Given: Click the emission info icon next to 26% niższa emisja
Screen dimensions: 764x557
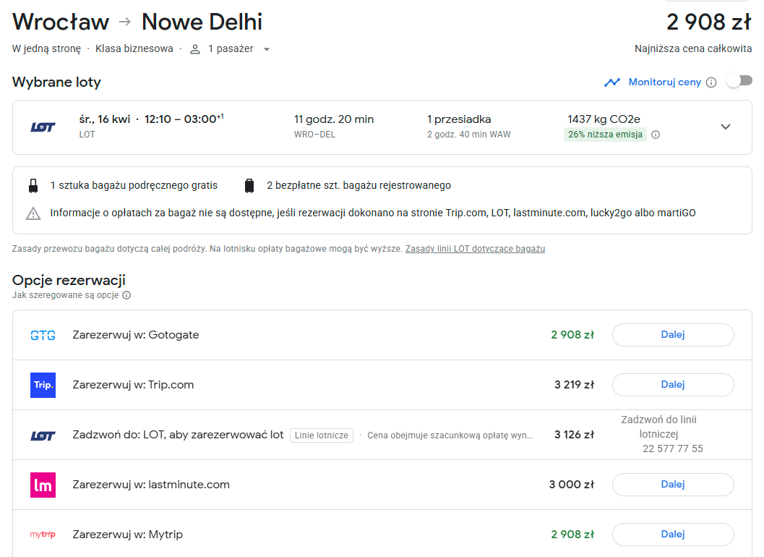Looking at the screenshot, I should [x=656, y=135].
